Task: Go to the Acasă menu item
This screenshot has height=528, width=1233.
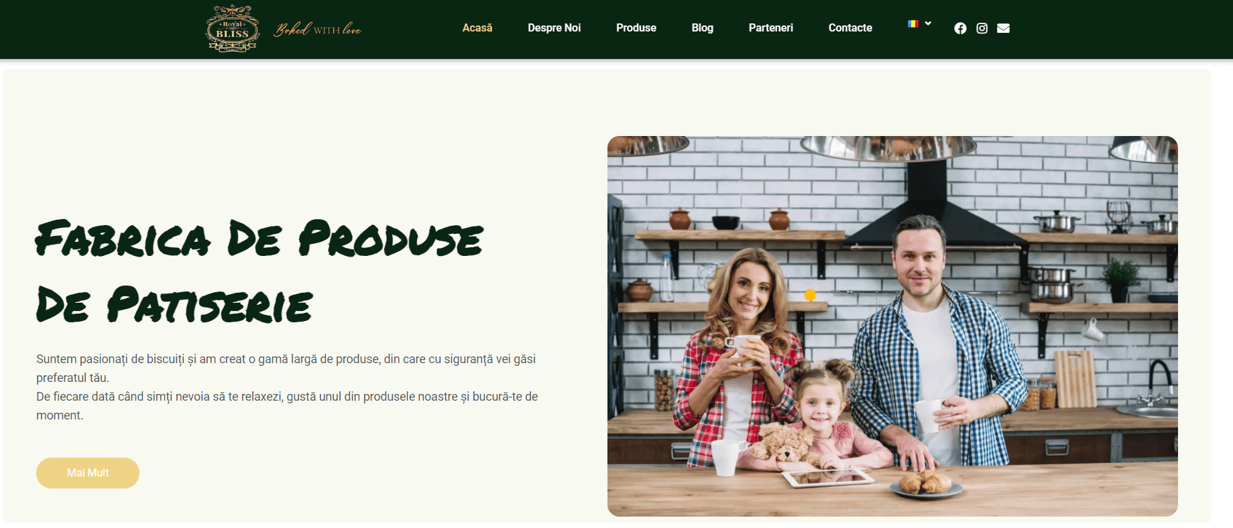Action: (477, 27)
